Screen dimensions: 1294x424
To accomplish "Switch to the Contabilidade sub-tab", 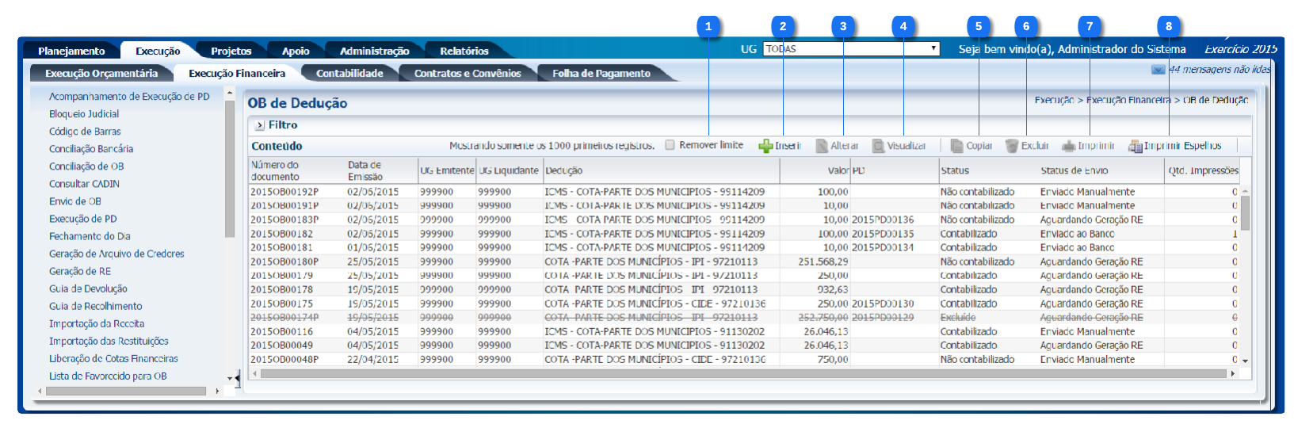I will [x=349, y=73].
